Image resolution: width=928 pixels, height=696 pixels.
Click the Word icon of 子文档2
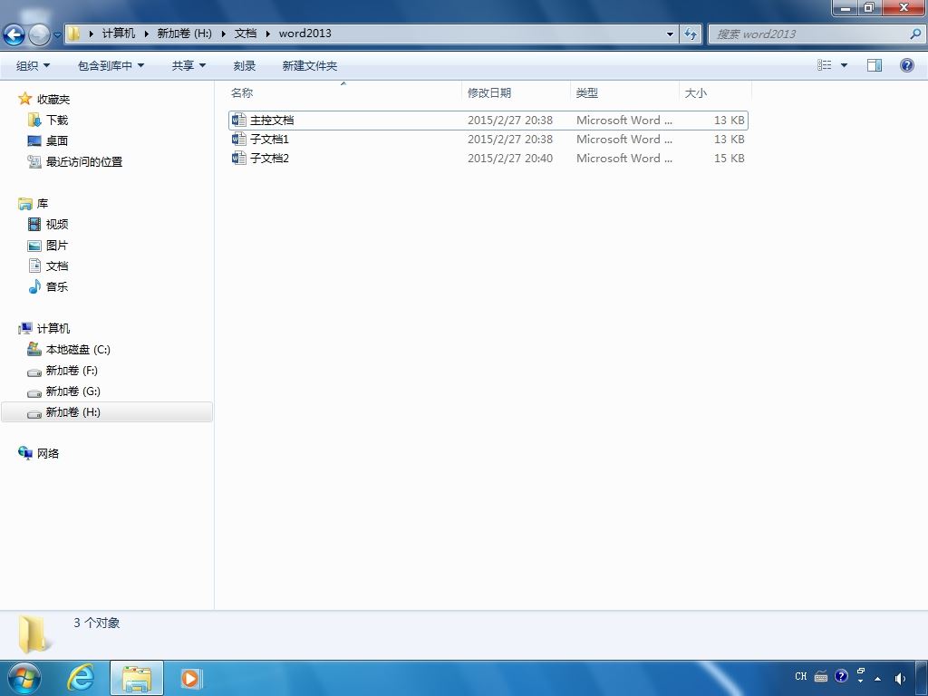[239, 158]
